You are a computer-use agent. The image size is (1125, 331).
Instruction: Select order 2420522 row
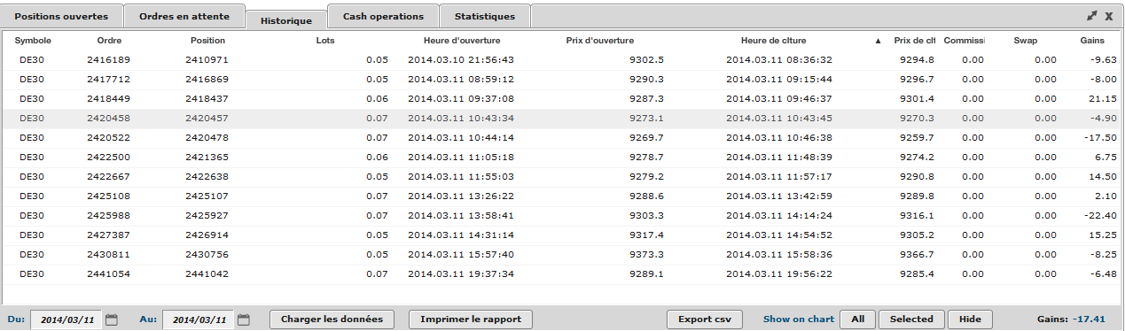(562, 138)
